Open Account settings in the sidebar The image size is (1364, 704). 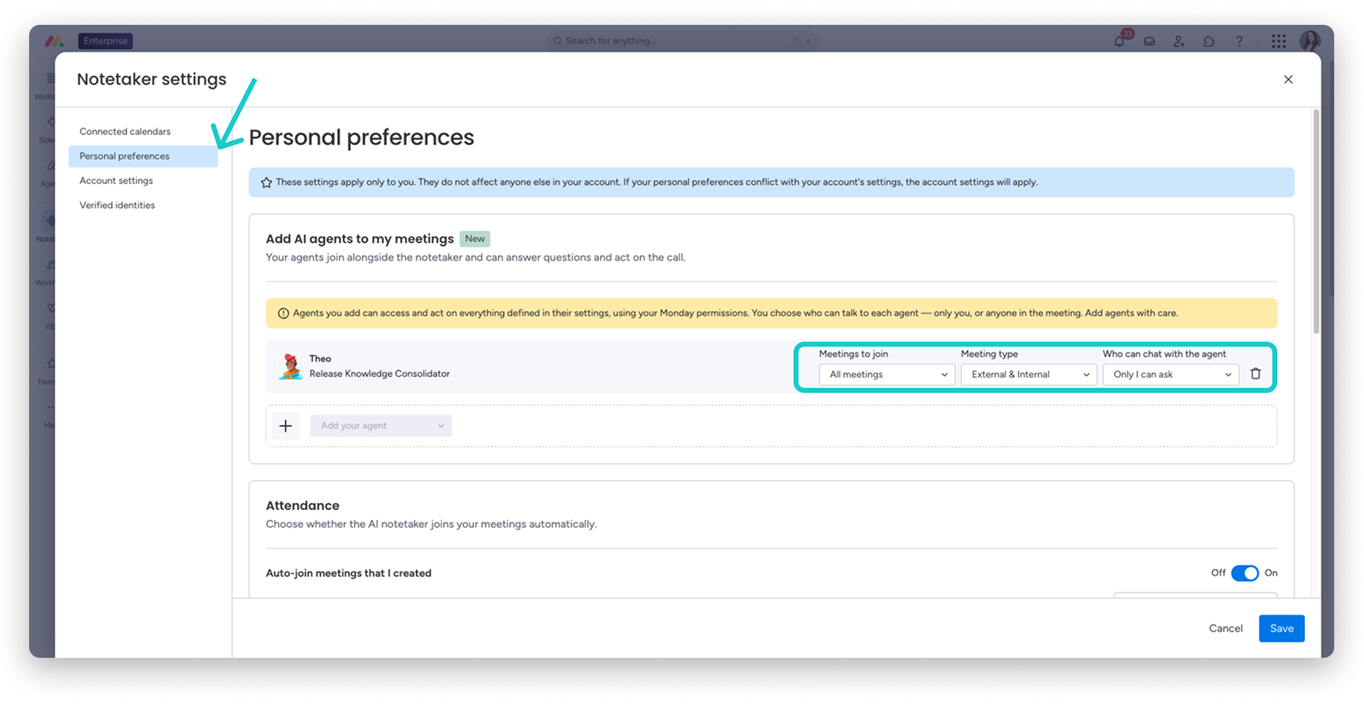[117, 180]
